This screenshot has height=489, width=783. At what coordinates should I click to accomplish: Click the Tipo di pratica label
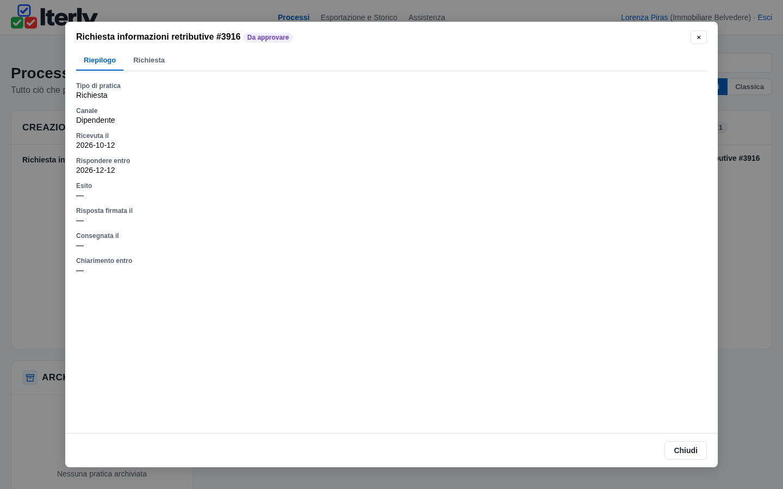point(98,86)
